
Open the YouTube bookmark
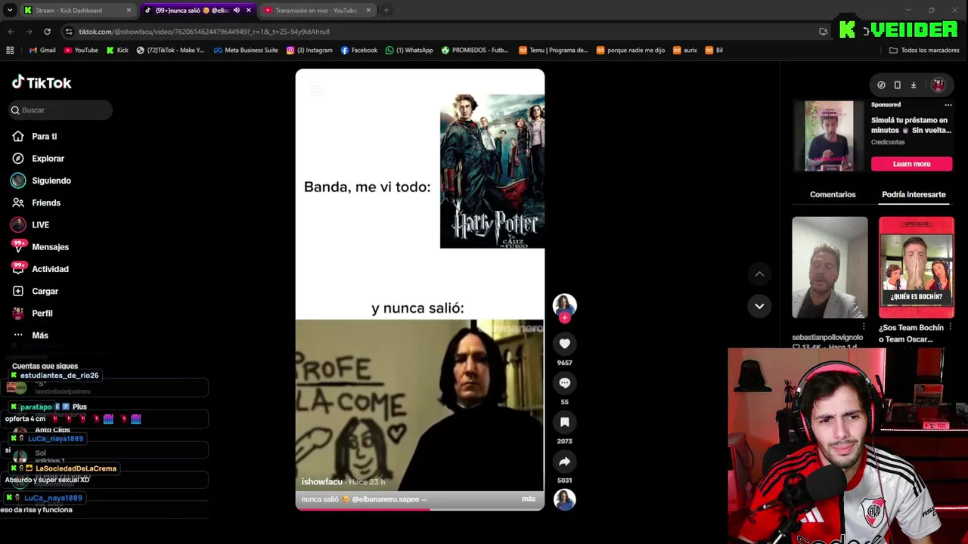[x=81, y=51]
